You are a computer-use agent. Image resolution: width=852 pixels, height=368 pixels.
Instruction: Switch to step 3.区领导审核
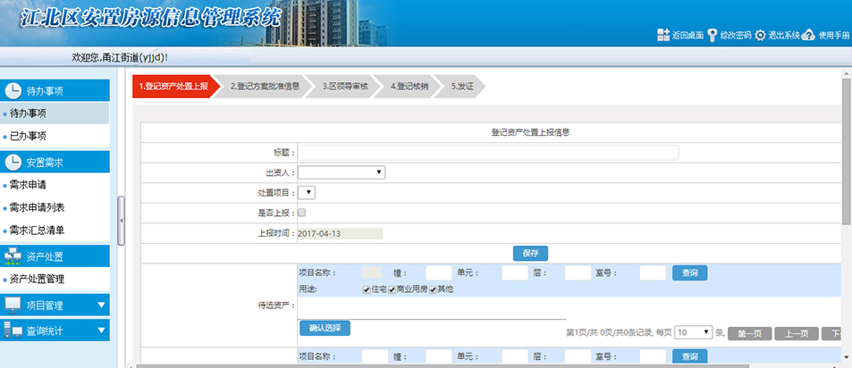click(x=345, y=87)
